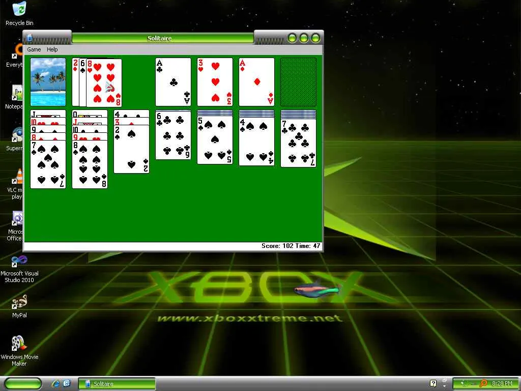Deal cards from the beach-backed stock deck
This screenshot has width=521, height=391.
tap(48, 82)
